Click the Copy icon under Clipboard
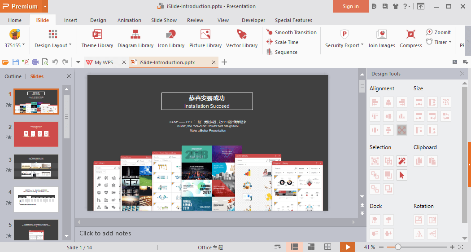Screen dimensions: 471x252 419,161
